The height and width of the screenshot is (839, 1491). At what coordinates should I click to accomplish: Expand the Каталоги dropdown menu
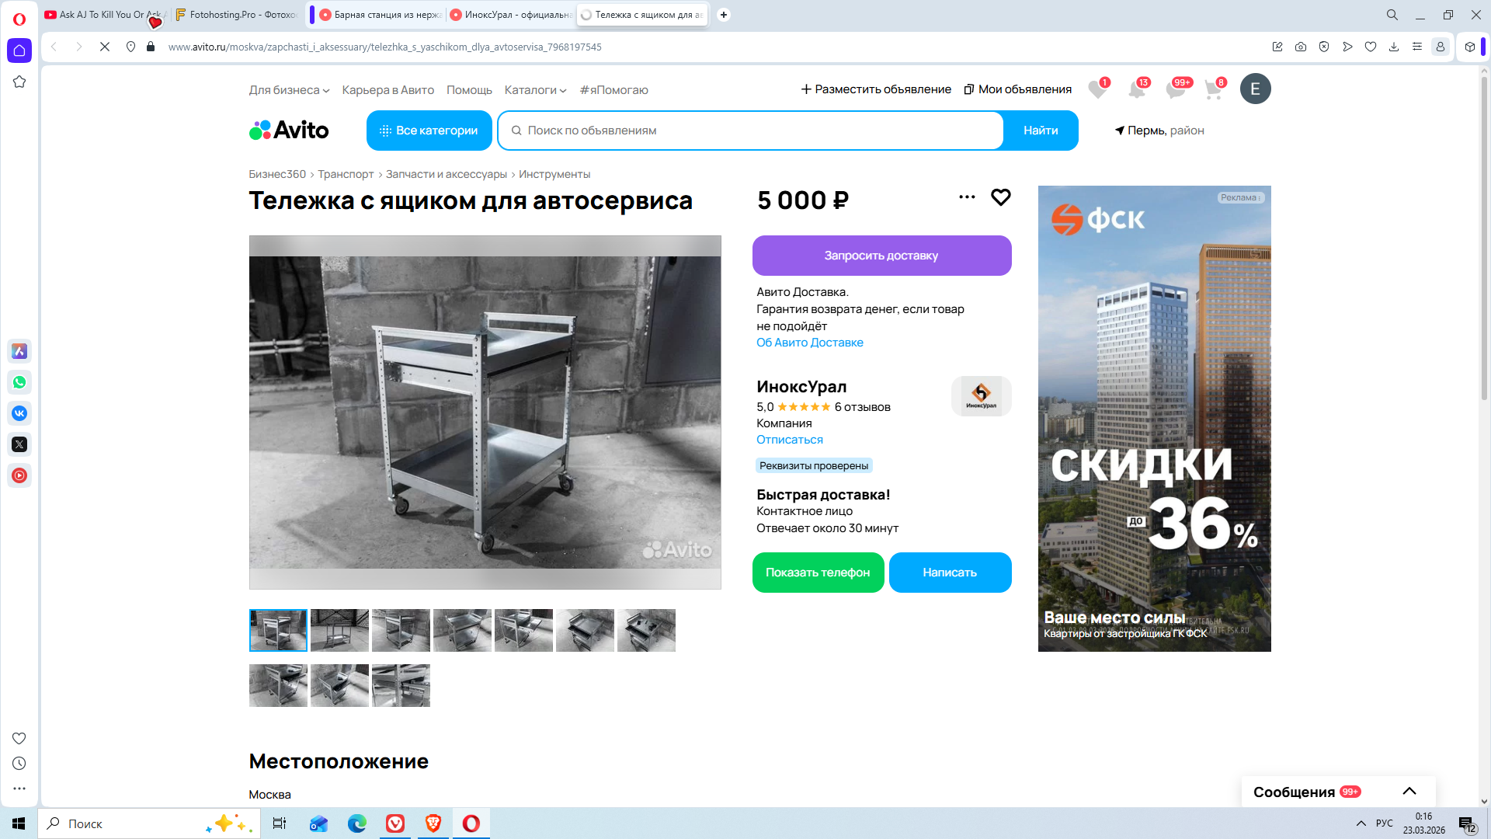click(x=535, y=90)
